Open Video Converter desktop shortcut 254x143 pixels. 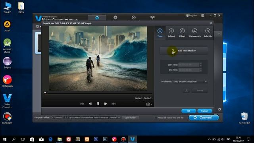[x=7, y=101]
